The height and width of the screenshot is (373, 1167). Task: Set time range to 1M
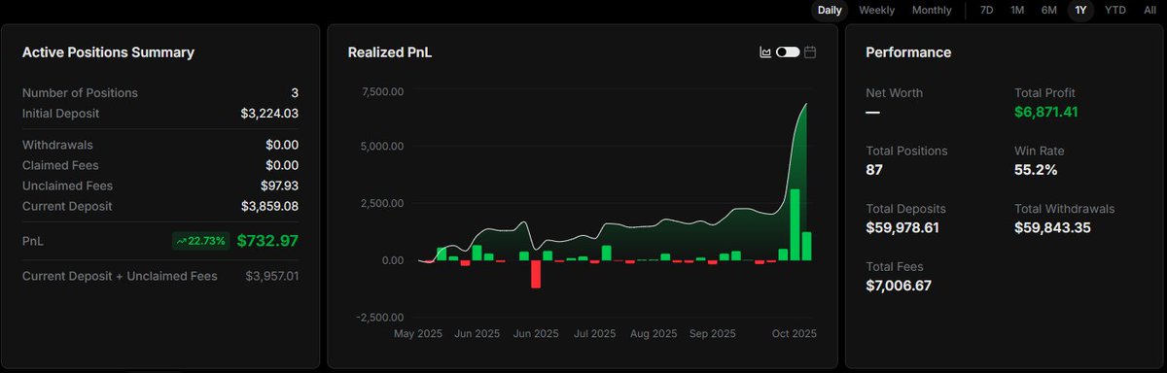(x=1017, y=10)
